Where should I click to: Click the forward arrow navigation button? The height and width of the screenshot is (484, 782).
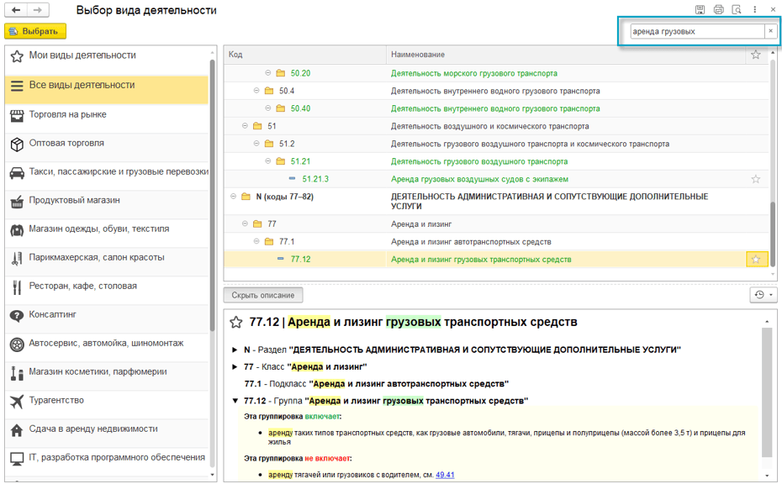click(x=37, y=11)
